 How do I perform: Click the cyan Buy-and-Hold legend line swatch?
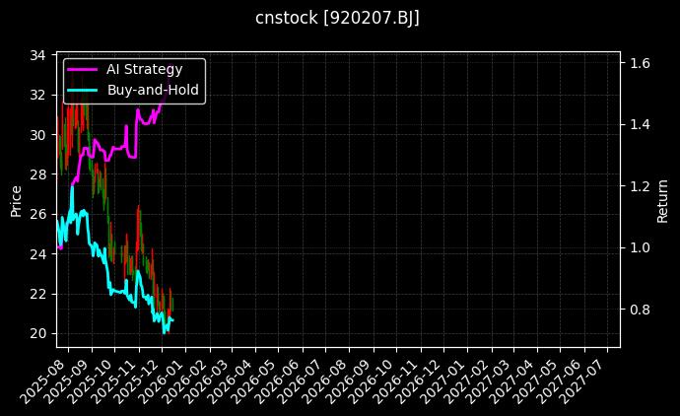pos(83,90)
